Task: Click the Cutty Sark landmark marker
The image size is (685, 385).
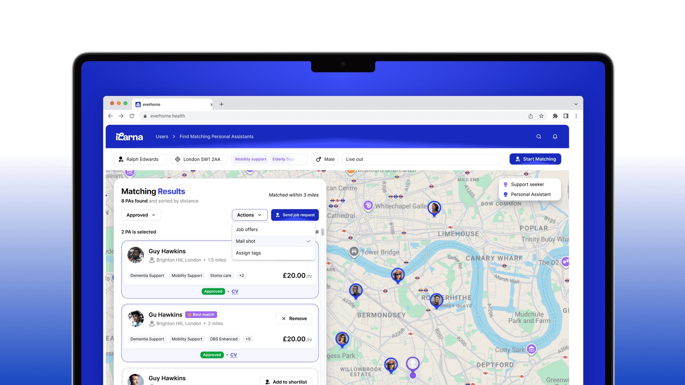Action: point(531,349)
